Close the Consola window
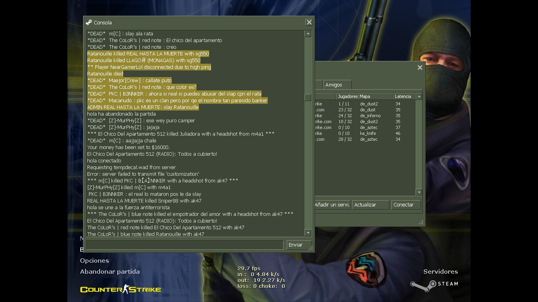 [309, 23]
